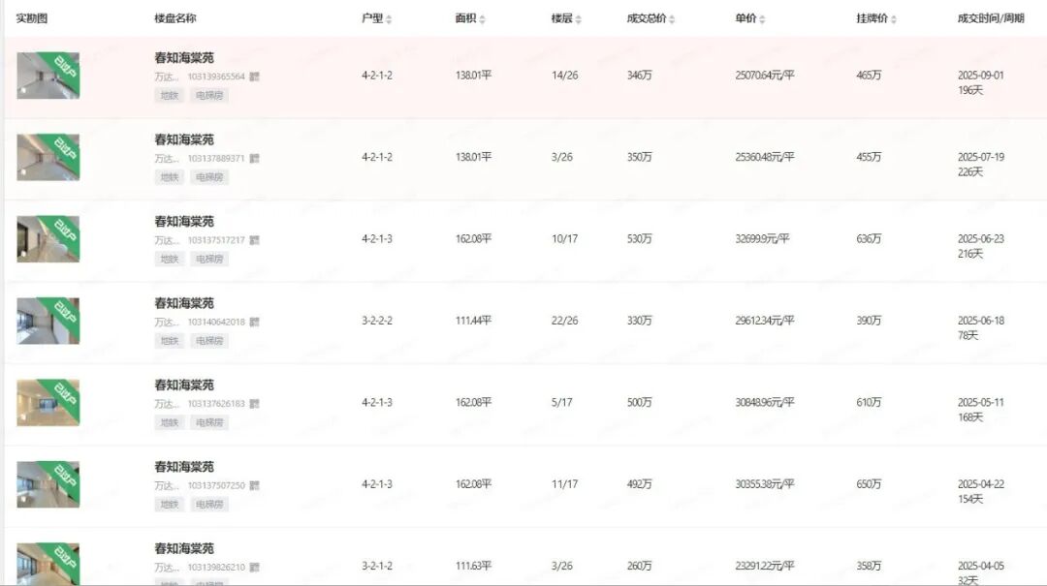This screenshot has width=1047, height=586.
Task: Sort listings by 面积 using the sort arrows
Action: tap(482, 19)
